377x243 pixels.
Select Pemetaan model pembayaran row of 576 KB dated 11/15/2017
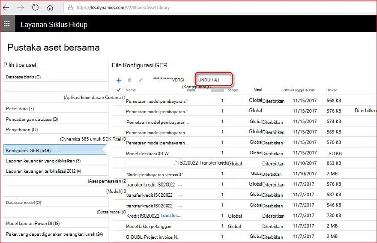point(245,111)
